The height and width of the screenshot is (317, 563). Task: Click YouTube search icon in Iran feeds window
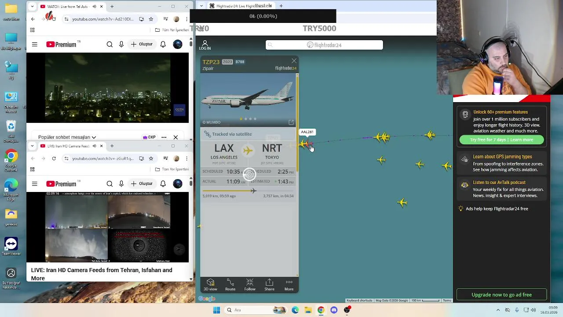pos(110,184)
